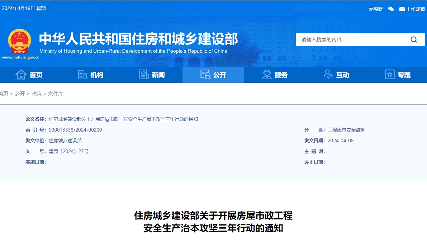Image resolution: width=427 pixels, height=242 pixels.
Task: Open the 专题 star icon
Action: (389, 74)
